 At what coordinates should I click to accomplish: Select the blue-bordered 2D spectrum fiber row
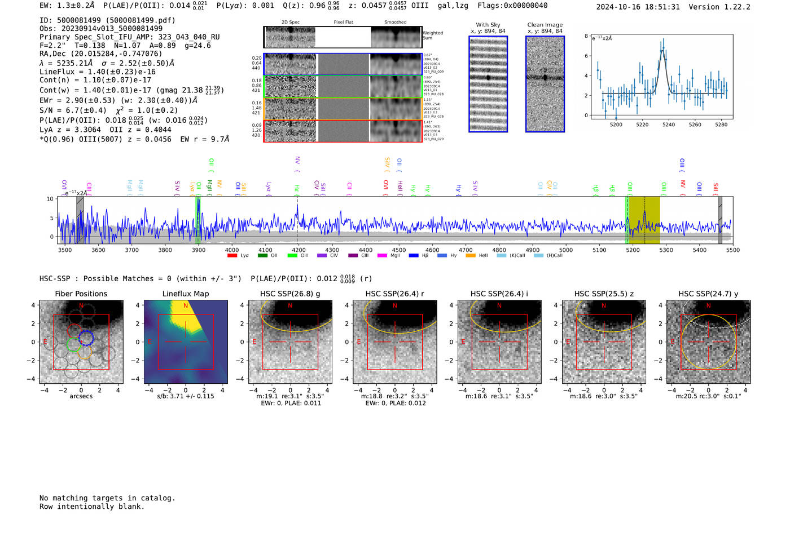(343, 64)
